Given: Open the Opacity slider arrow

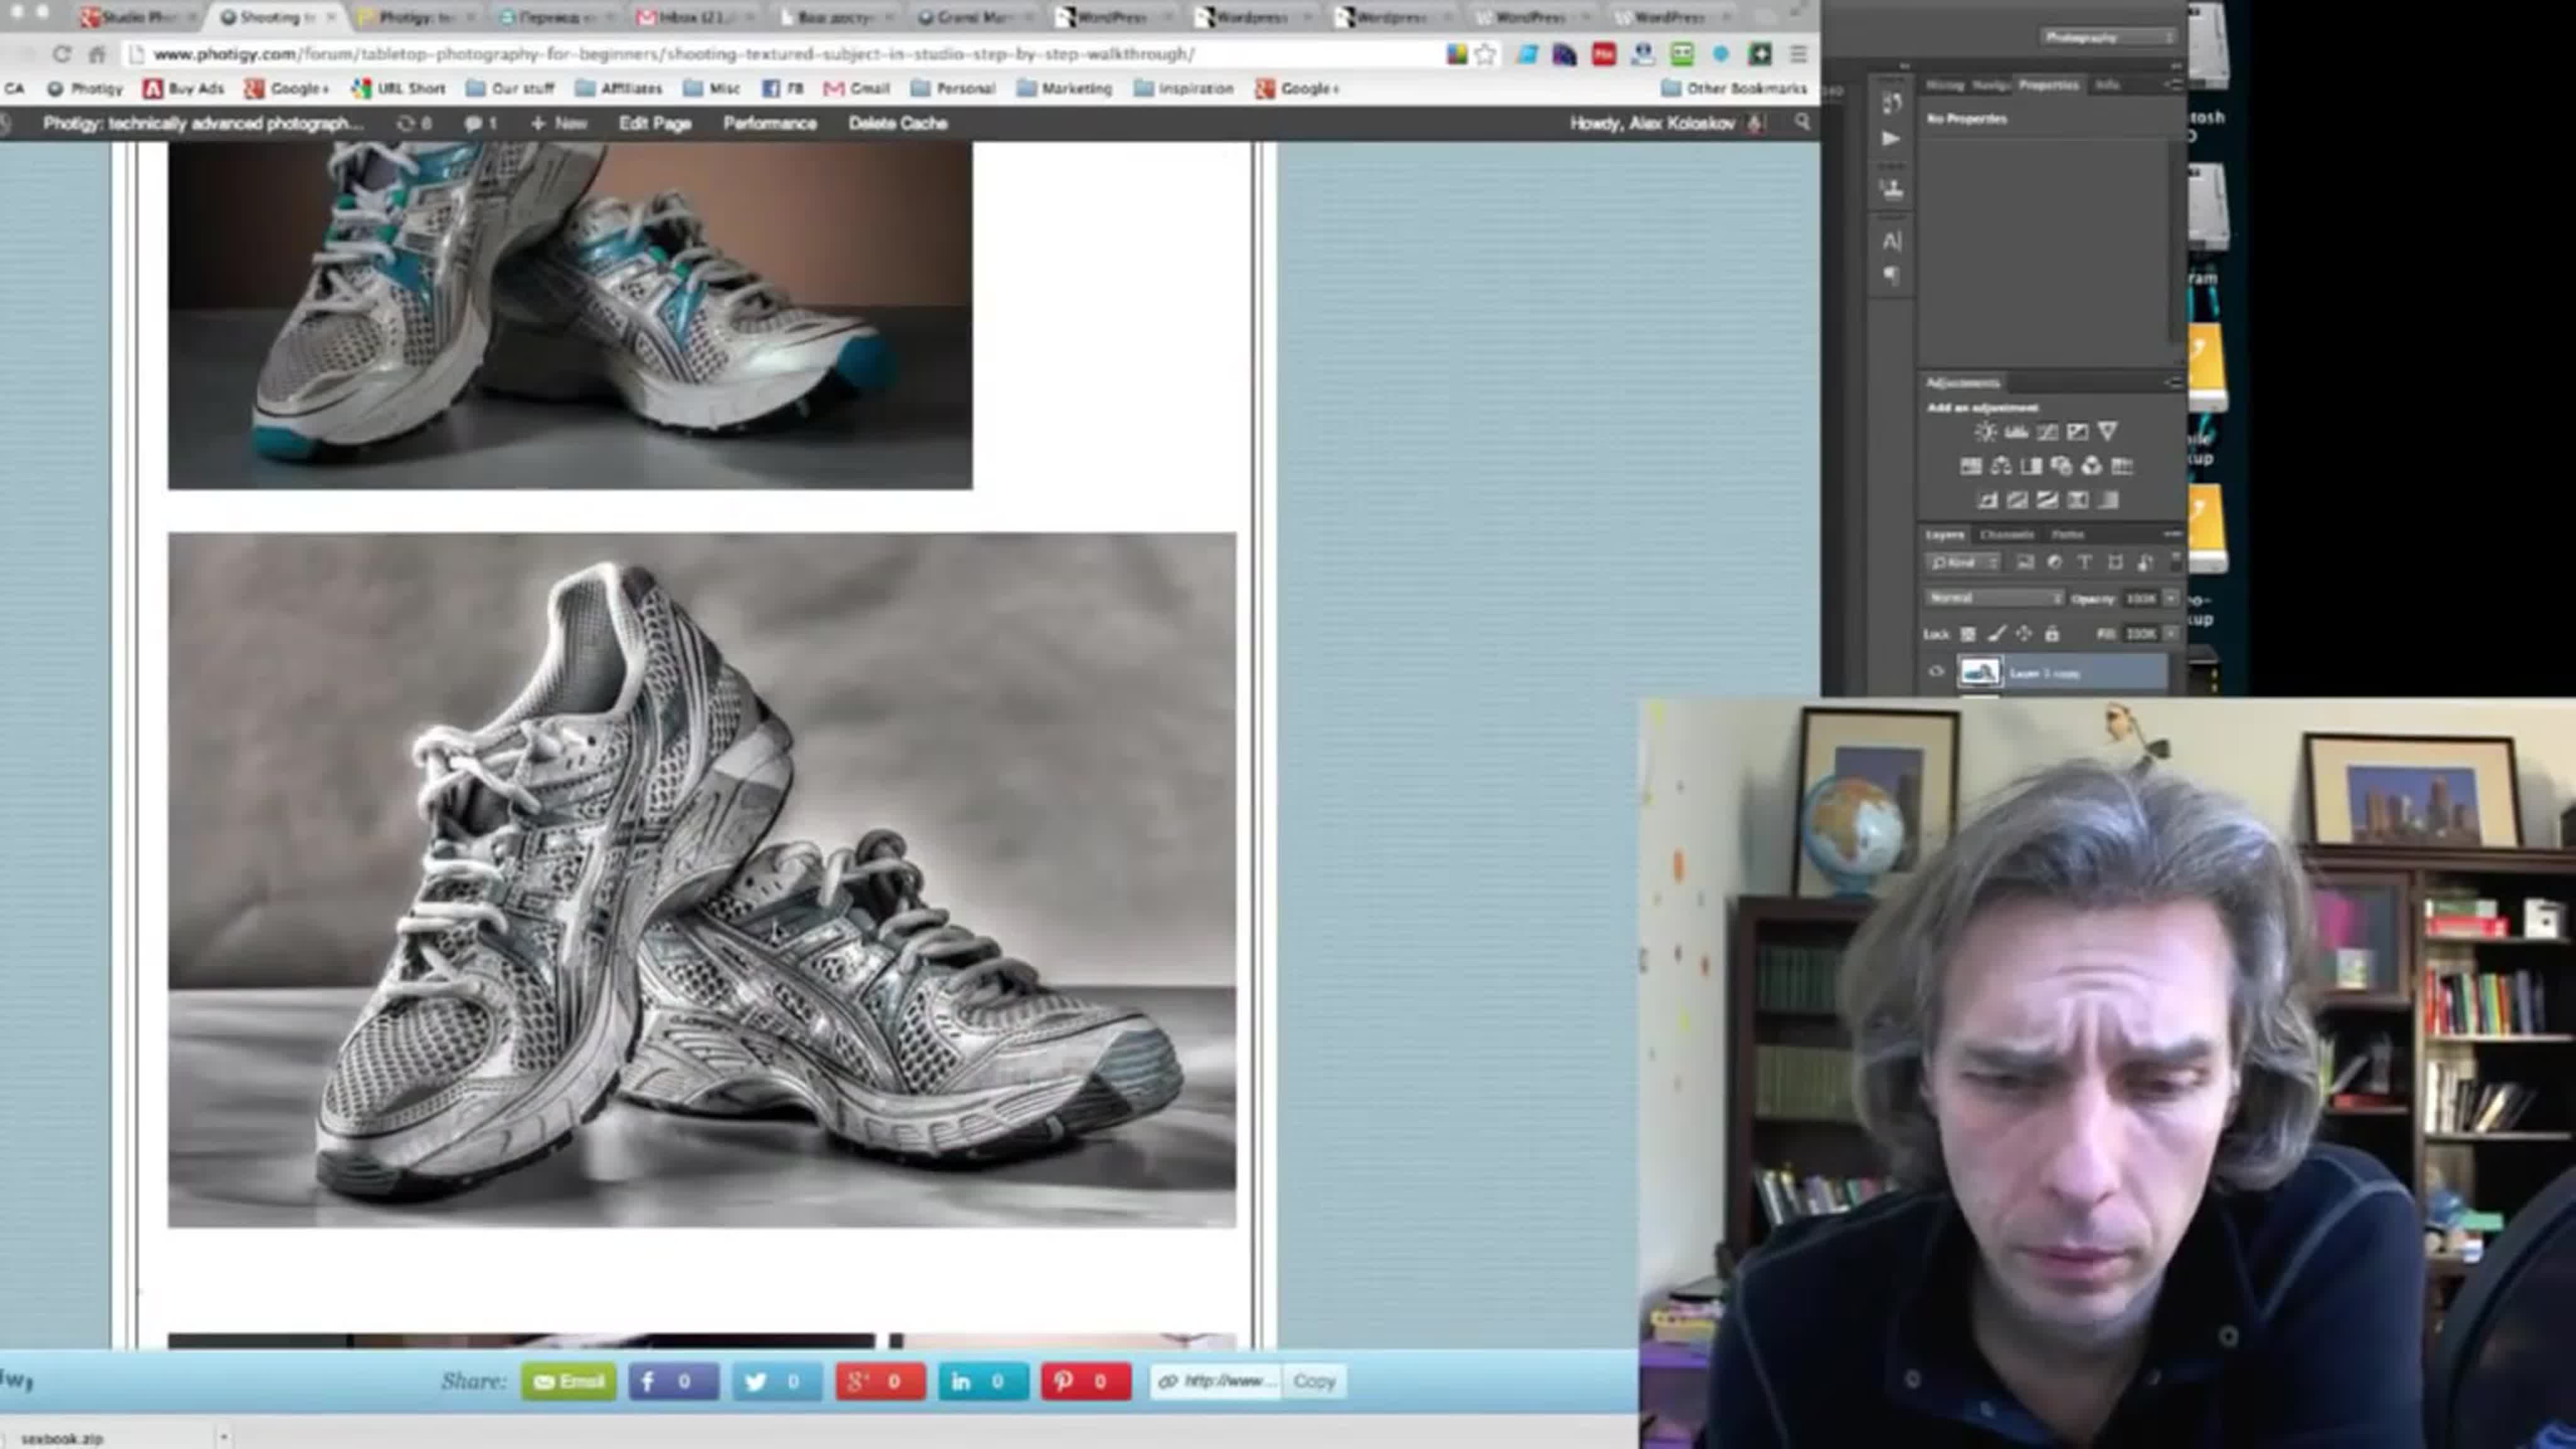Looking at the screenshot, I should [x=2170, y=598].
